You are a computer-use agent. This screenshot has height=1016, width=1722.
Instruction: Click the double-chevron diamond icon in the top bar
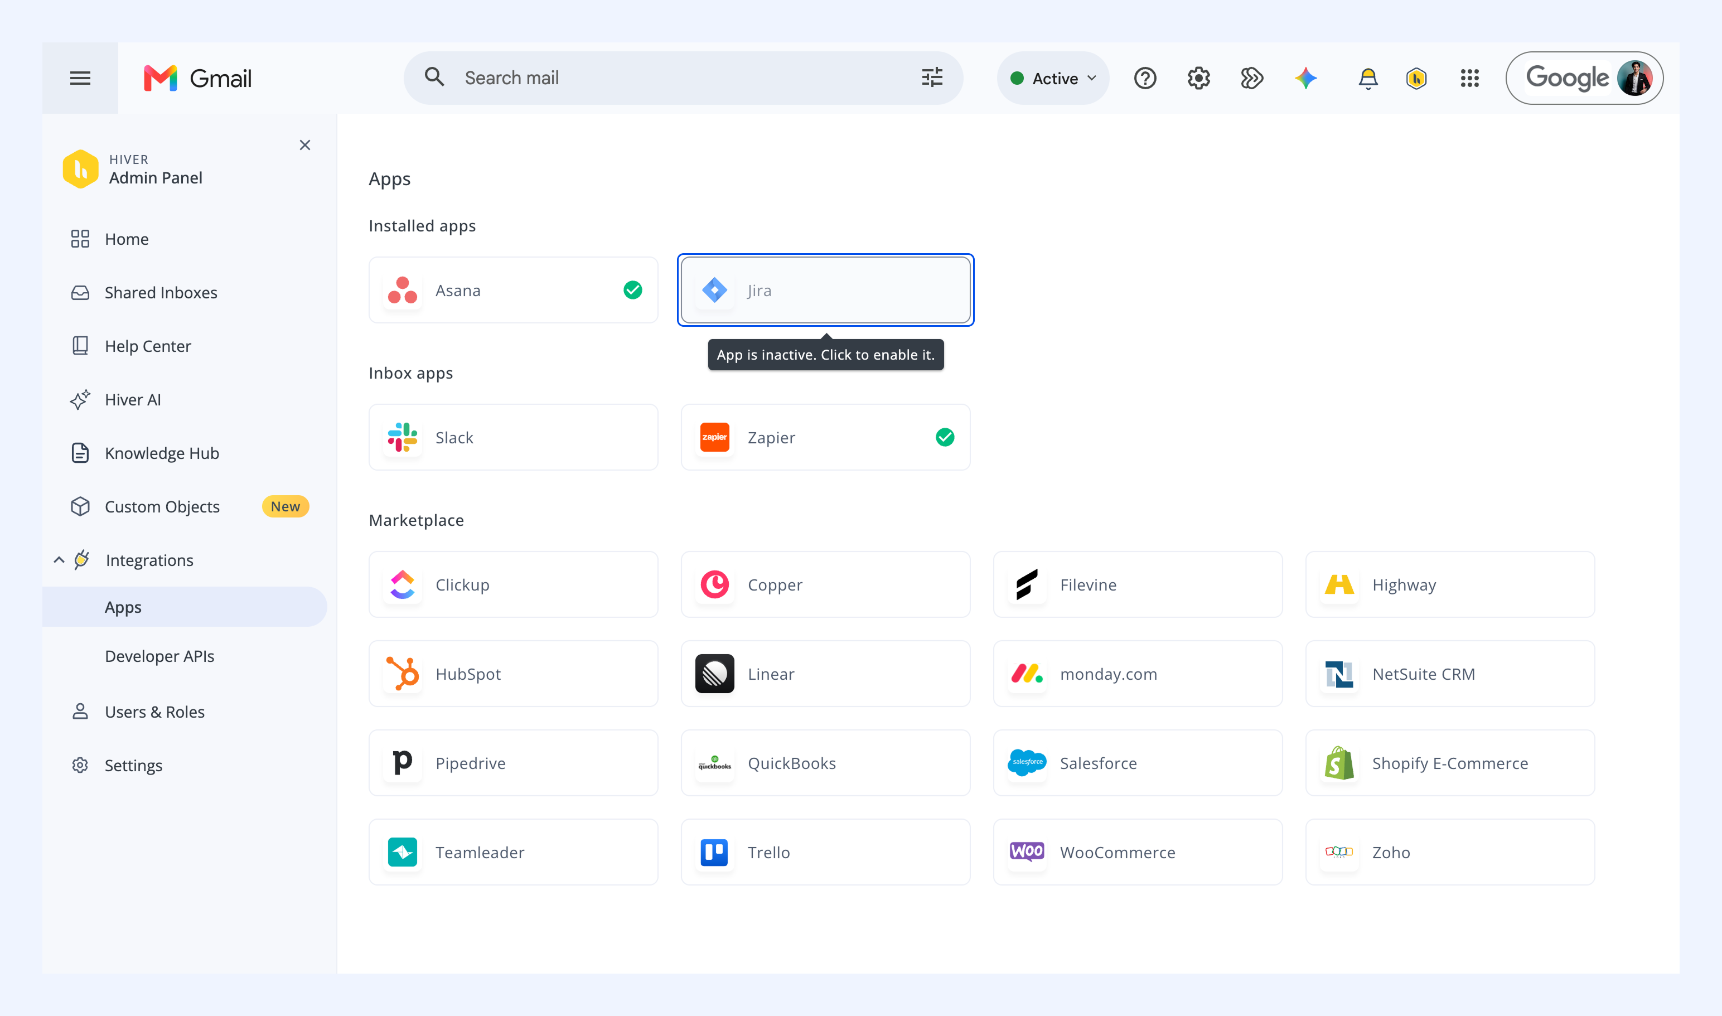pyautogui.click(x=1251, y=78)
